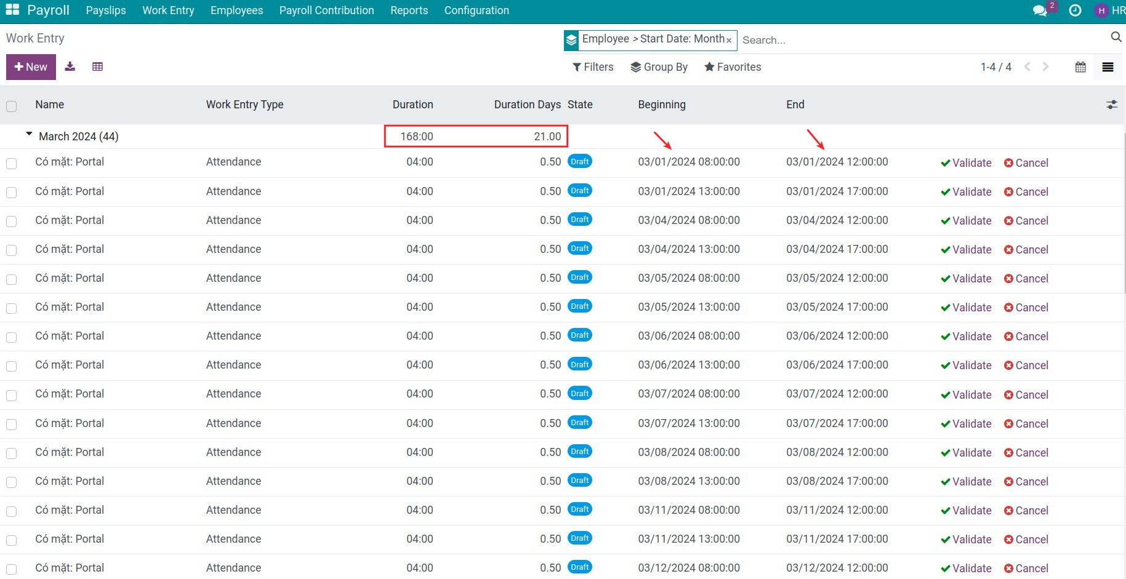
Task: Remove the Employee > Start Date facet
Action: tap(729, 41)
